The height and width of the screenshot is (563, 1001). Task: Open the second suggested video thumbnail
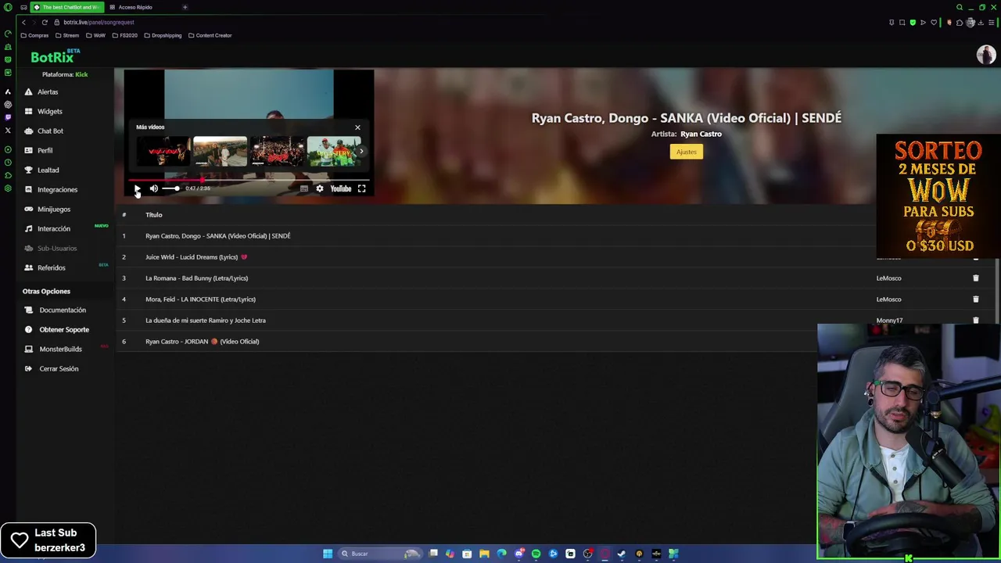tap(220, 152)
